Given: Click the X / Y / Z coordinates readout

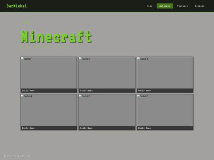Looking at the screenshot, I should [x=17, y=156].
